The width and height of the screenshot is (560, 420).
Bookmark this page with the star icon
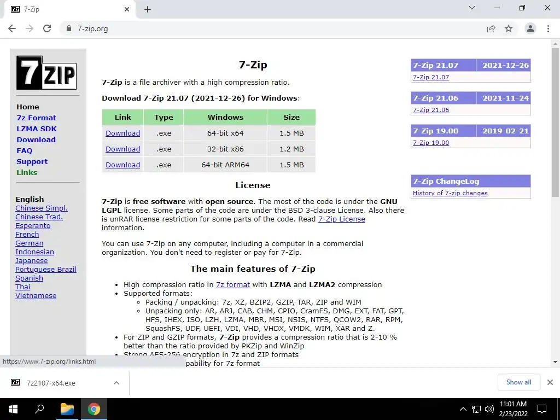pos(509,28)
